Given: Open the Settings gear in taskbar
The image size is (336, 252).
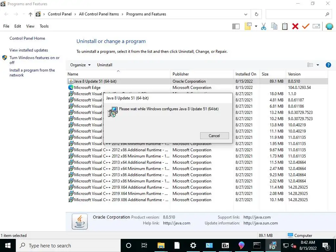Looking at the screenshot, I should click(193, 245).
